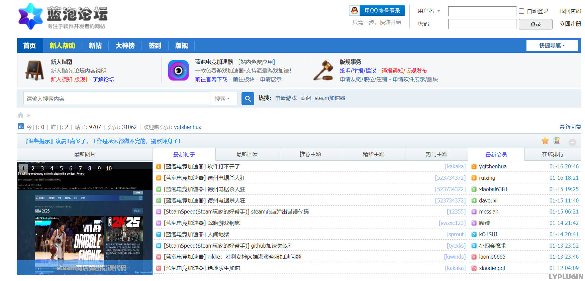
Task: Click rank 7 icon beside 人间地狱
Action: pyautogui.click(x=159, y=234)
